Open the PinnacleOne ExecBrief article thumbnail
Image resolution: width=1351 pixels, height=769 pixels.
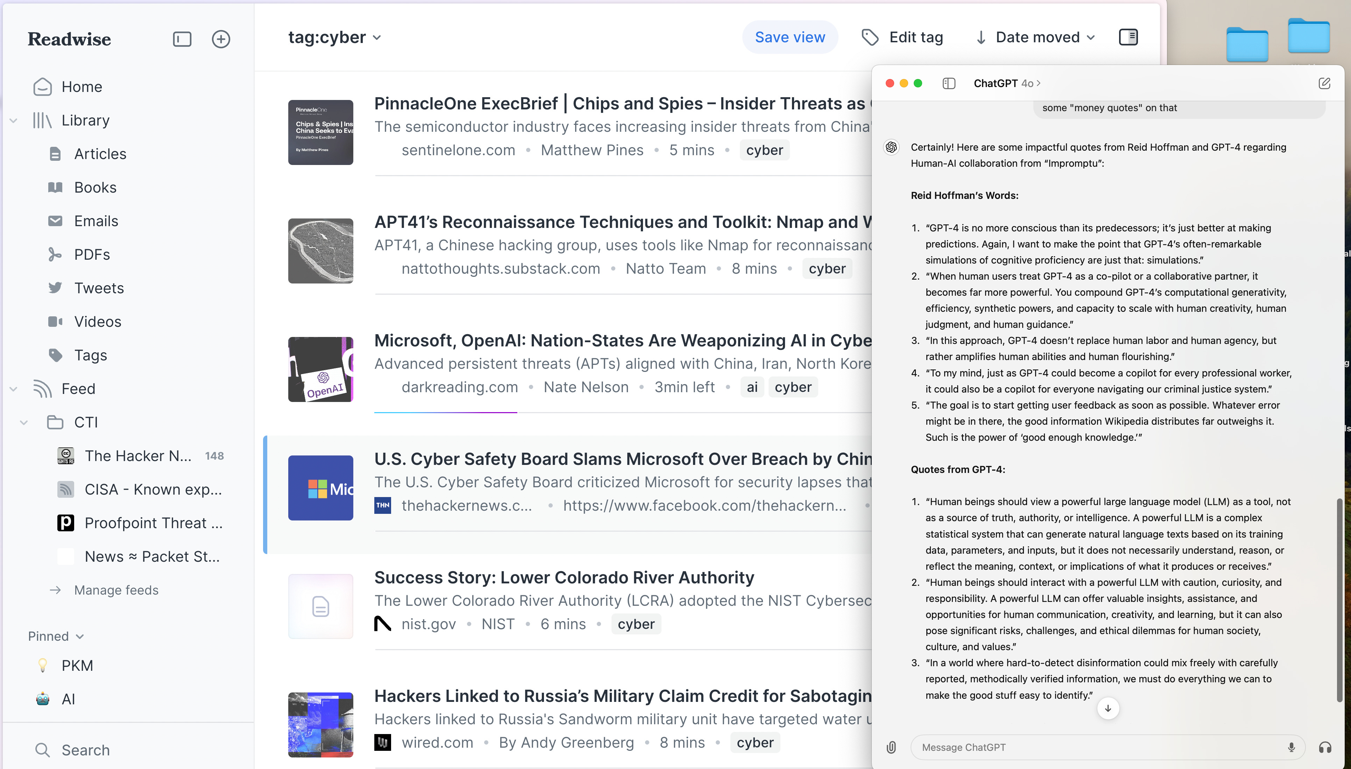coord(320,132)
